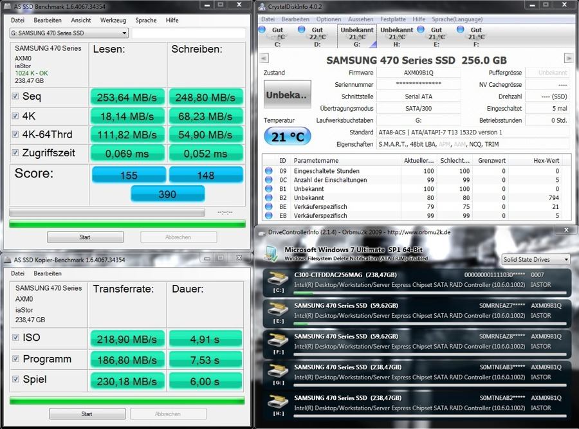Viewport: 579px width, 429px height.
Task: Click the Seq read value 253,64 MB/s
Action: pyautogui.click(x=127, y=98)
